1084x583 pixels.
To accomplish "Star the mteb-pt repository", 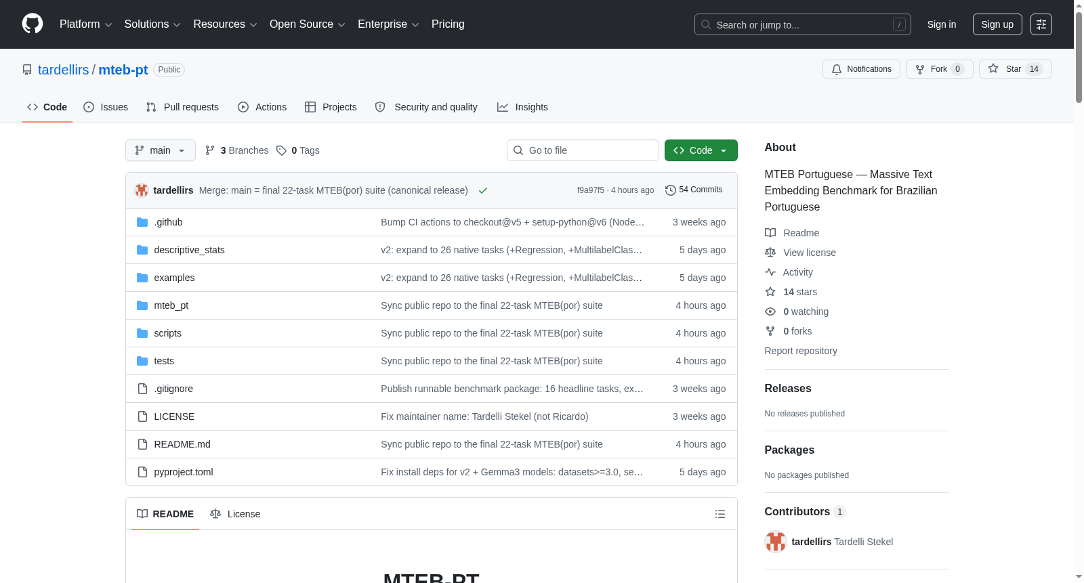I will pyautogui.click(x=1015, y=69).
